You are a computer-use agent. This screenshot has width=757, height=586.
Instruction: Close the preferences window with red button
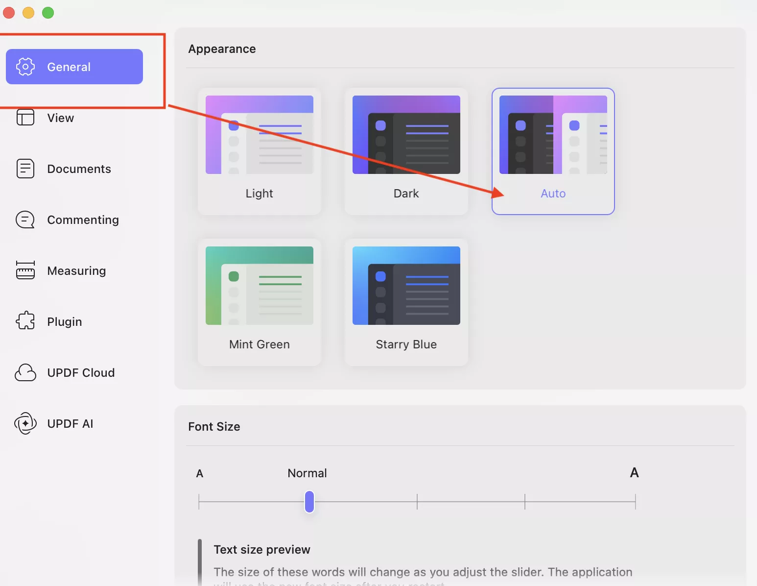click(x=9, y=13)
